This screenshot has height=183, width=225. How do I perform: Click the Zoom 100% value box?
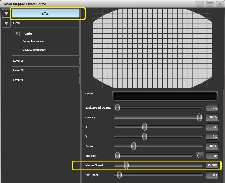(x=212, y=146)
